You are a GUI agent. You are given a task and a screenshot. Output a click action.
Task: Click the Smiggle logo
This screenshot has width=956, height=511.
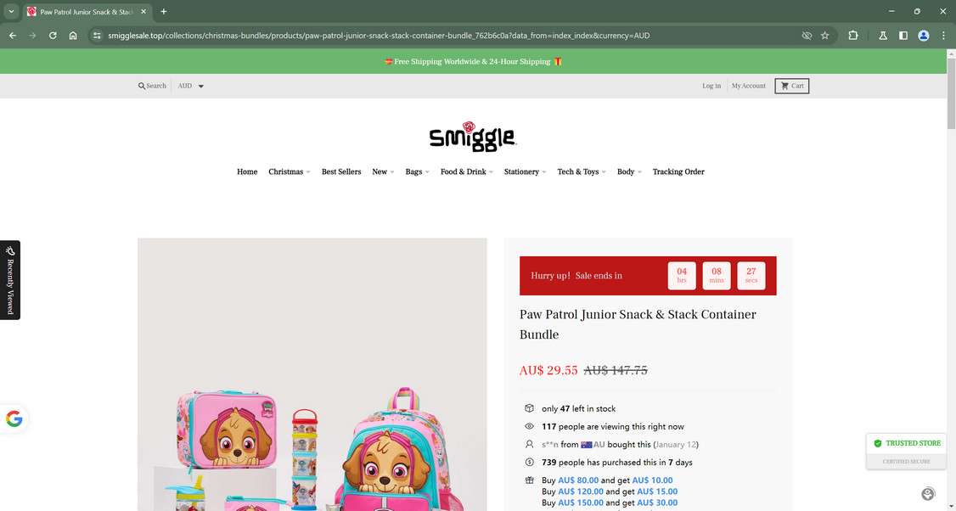tap(473, 135)
